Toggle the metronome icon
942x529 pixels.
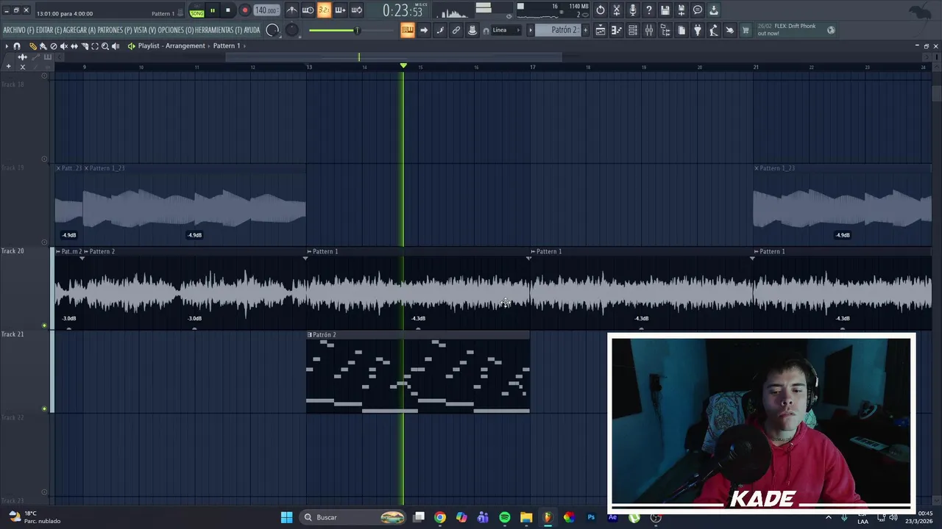[x=291, y=10]
